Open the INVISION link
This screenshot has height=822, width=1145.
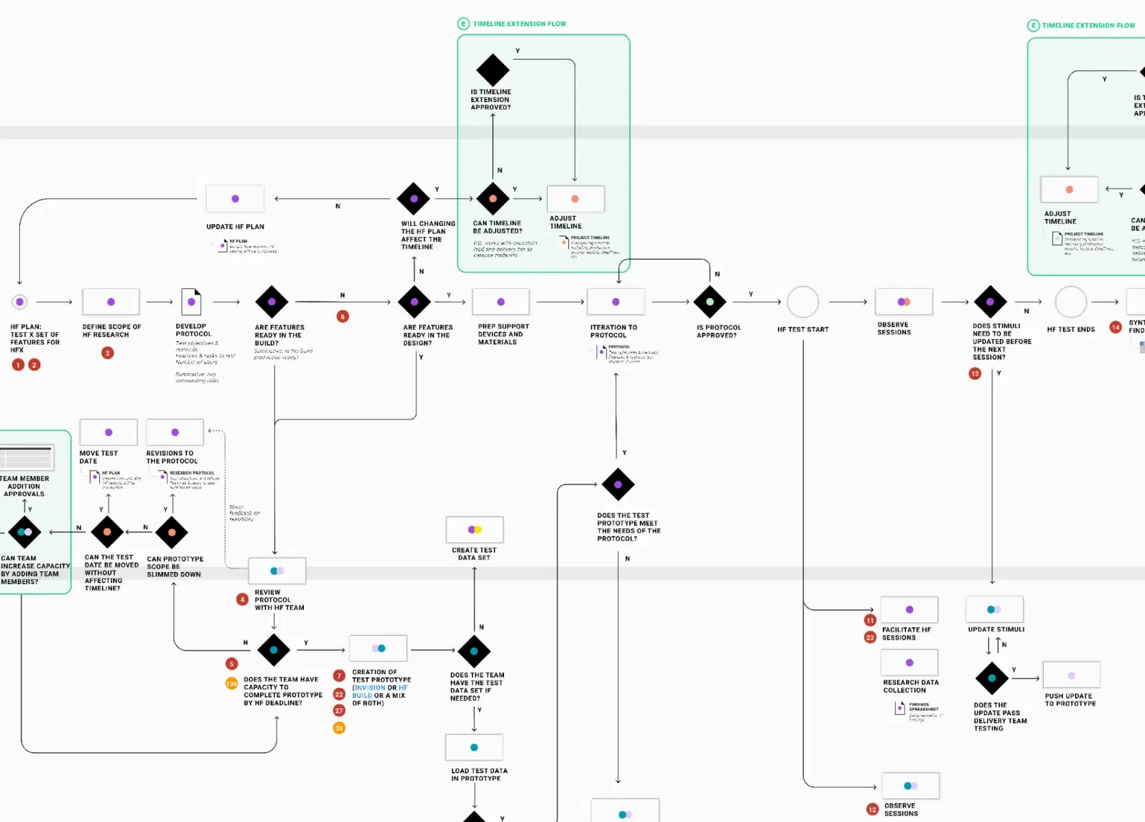(x=369, y=688)
